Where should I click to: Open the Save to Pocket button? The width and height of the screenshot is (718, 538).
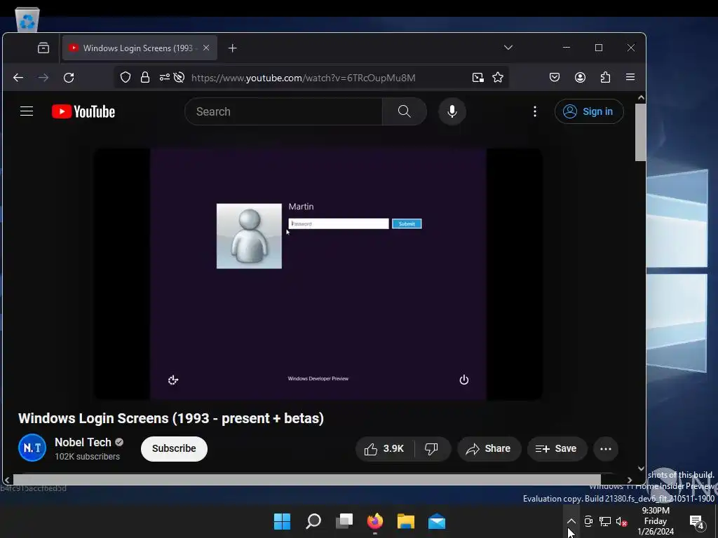pos(555,77)
